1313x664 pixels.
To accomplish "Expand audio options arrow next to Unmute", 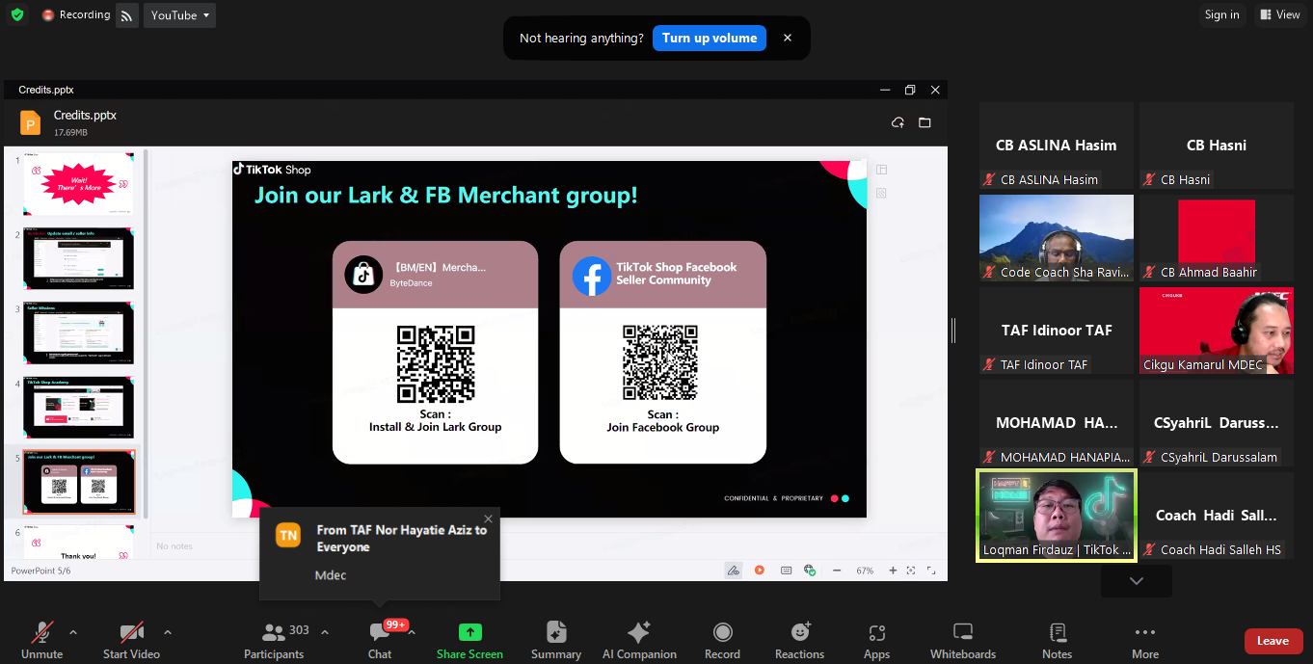I will pos(72,632).
